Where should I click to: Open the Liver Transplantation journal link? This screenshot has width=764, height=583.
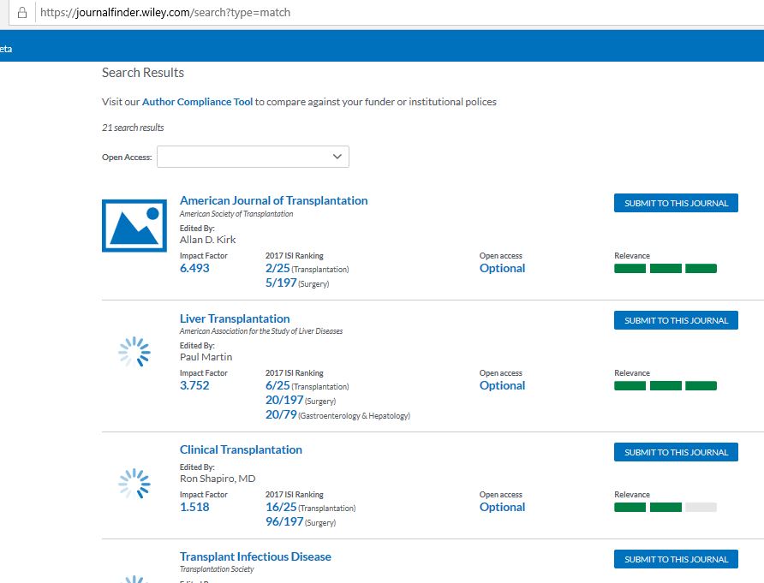235,318
